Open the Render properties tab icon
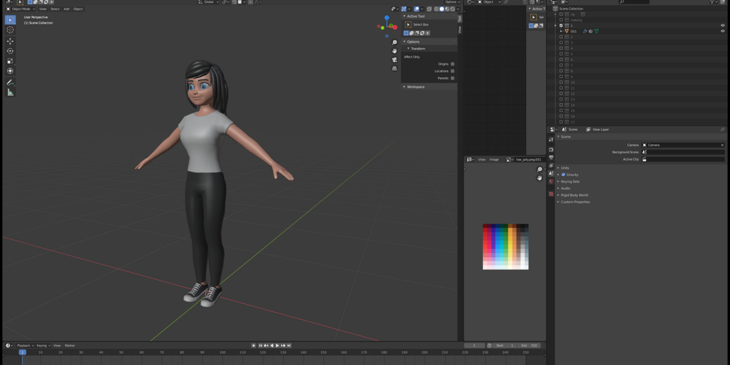730x365 pixels. coord(551,149)
